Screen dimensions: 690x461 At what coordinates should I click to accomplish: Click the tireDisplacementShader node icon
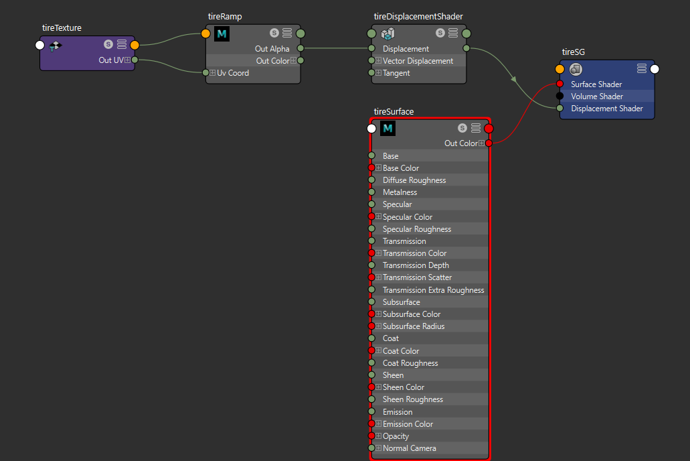click(x=387, y=34)
